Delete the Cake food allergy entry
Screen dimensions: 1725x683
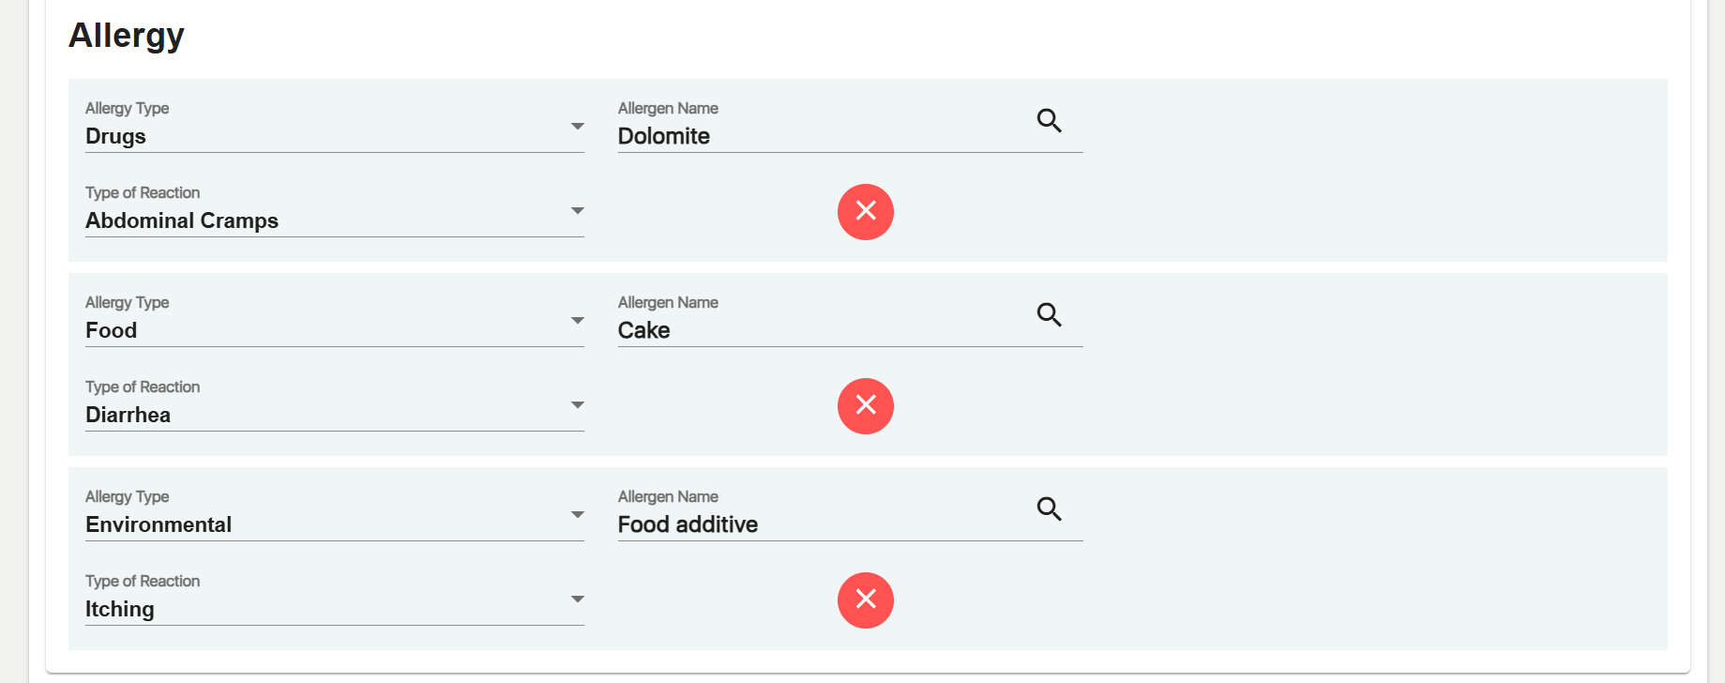[x=865, y=406]
